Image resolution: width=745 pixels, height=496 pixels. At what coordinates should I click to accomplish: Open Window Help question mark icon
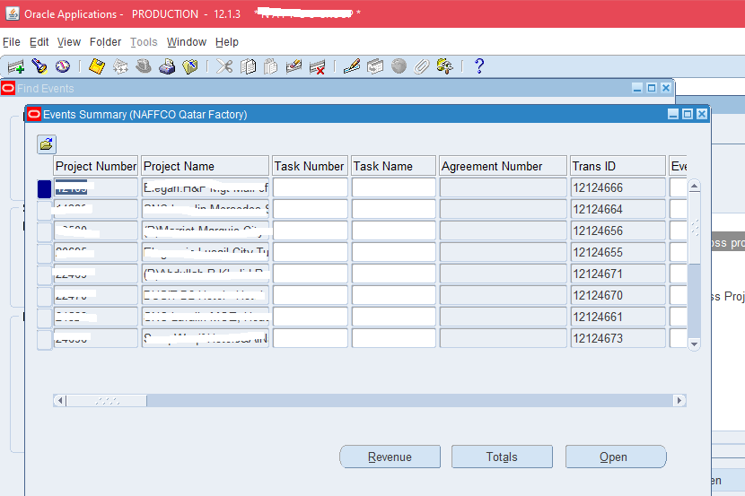[479, 66]
